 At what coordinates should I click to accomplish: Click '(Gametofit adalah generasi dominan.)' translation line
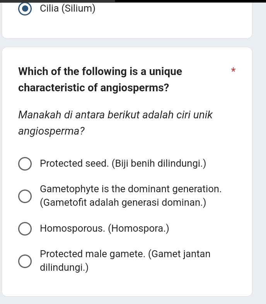pos(123,202)
